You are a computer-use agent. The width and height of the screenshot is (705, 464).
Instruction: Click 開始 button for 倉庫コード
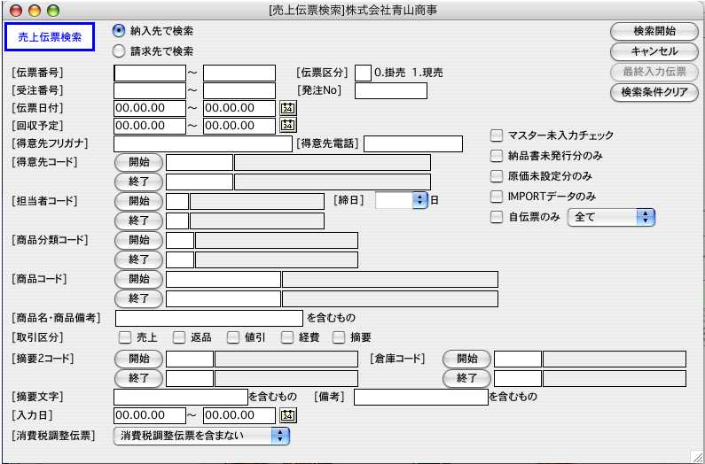[466, 359]
